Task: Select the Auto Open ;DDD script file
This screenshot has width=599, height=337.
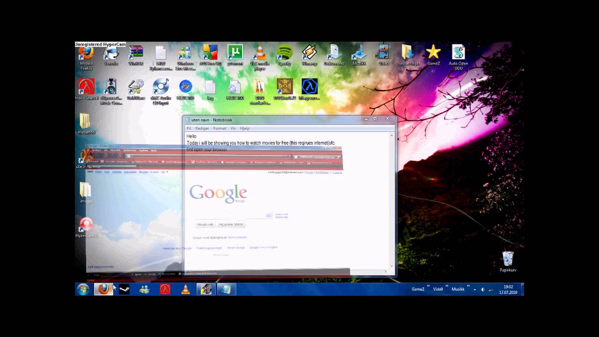Action: tap(458, 58)
